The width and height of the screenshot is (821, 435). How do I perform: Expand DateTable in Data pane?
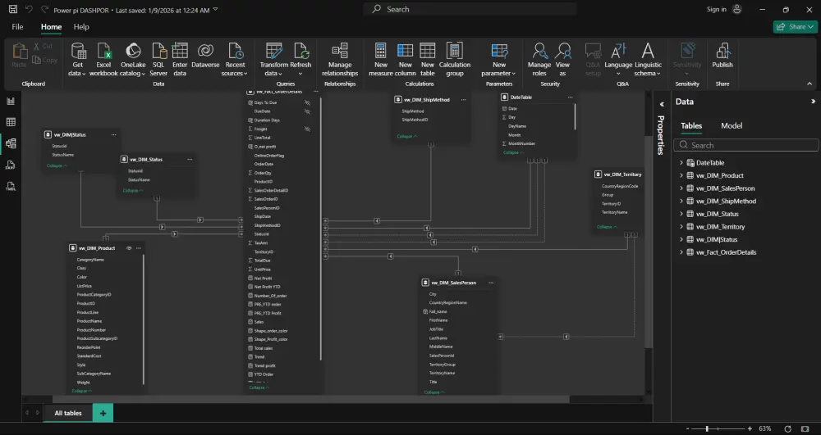coord(681,163)
